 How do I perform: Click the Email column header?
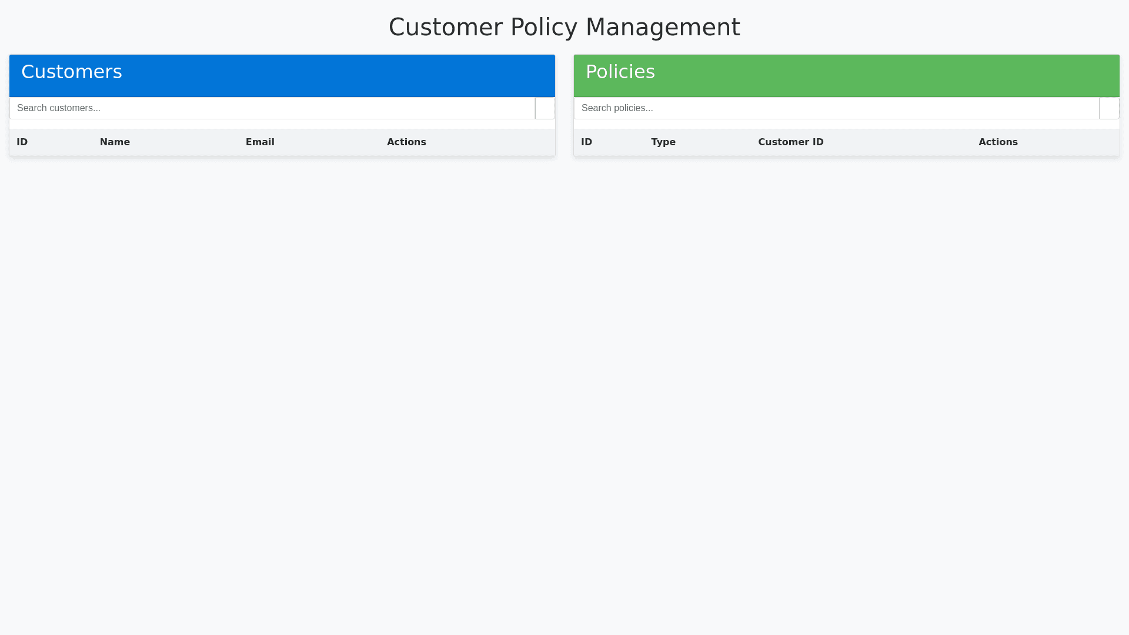point(260,142)
